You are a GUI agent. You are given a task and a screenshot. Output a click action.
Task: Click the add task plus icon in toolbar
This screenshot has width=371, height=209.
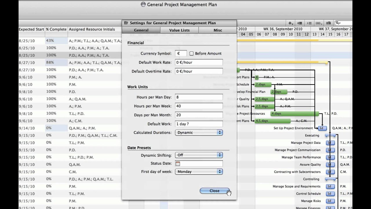click(x=290, y=23)
